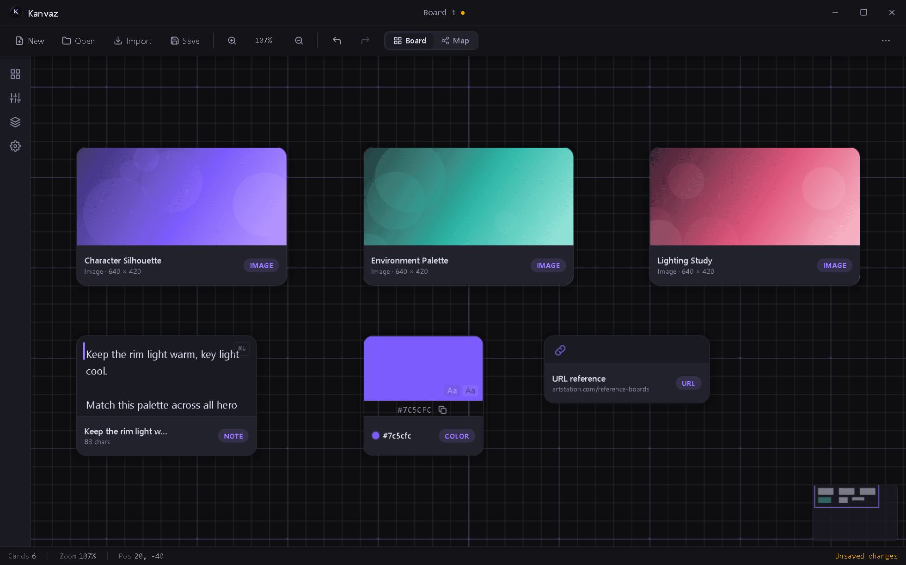Click the large #7C5CFC color swatch
The width and height of the screenshot is (906, 565).
tap(423, 368)
